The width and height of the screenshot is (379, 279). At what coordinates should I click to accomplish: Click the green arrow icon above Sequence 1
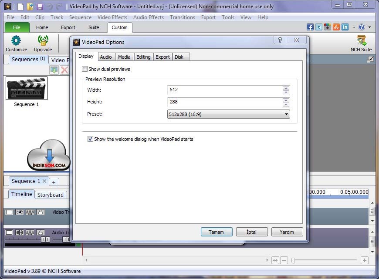(54, 70)
